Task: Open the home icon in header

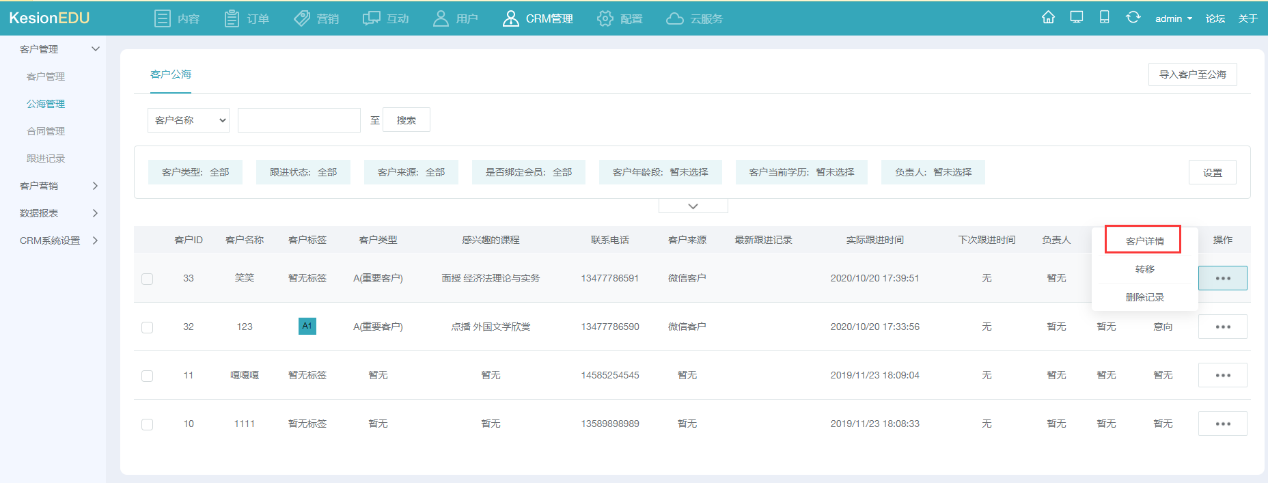Action: click(x=1048, y=17)
